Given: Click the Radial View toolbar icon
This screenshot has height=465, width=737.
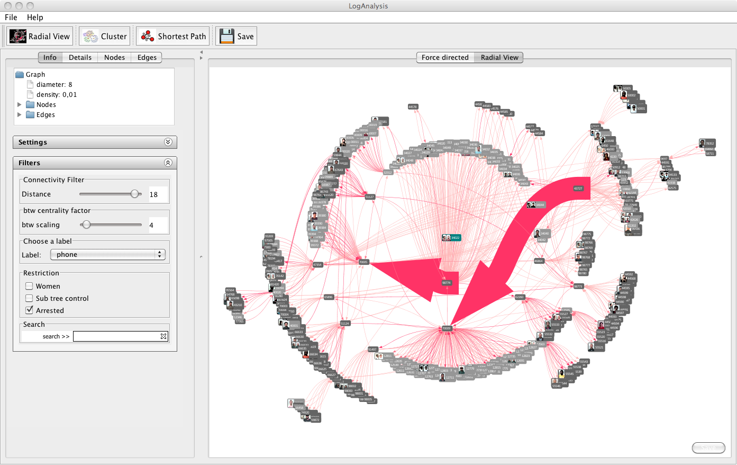Looking at the screenshot, I should pos(18,36).
